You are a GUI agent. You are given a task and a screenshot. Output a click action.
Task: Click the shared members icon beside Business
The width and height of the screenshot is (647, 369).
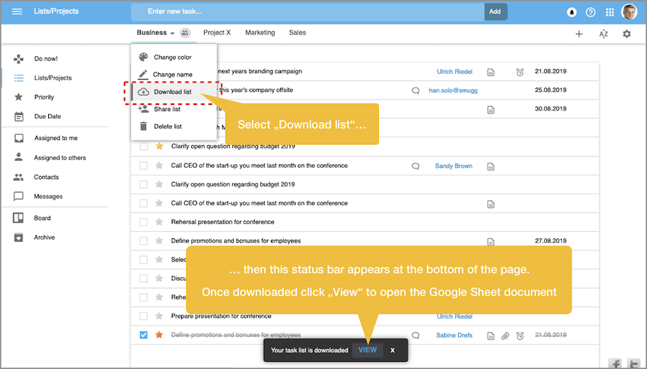pyautogui.click(x=185, y=32)
